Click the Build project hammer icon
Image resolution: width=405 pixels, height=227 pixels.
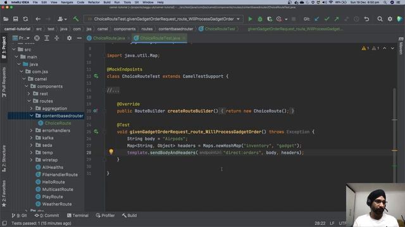click(x=76, y=19)
